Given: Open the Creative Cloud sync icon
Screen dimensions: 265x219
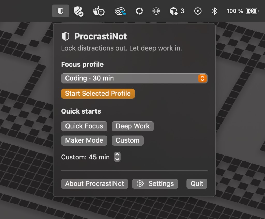Looking at the screenshot, I should tap(120, 11).
